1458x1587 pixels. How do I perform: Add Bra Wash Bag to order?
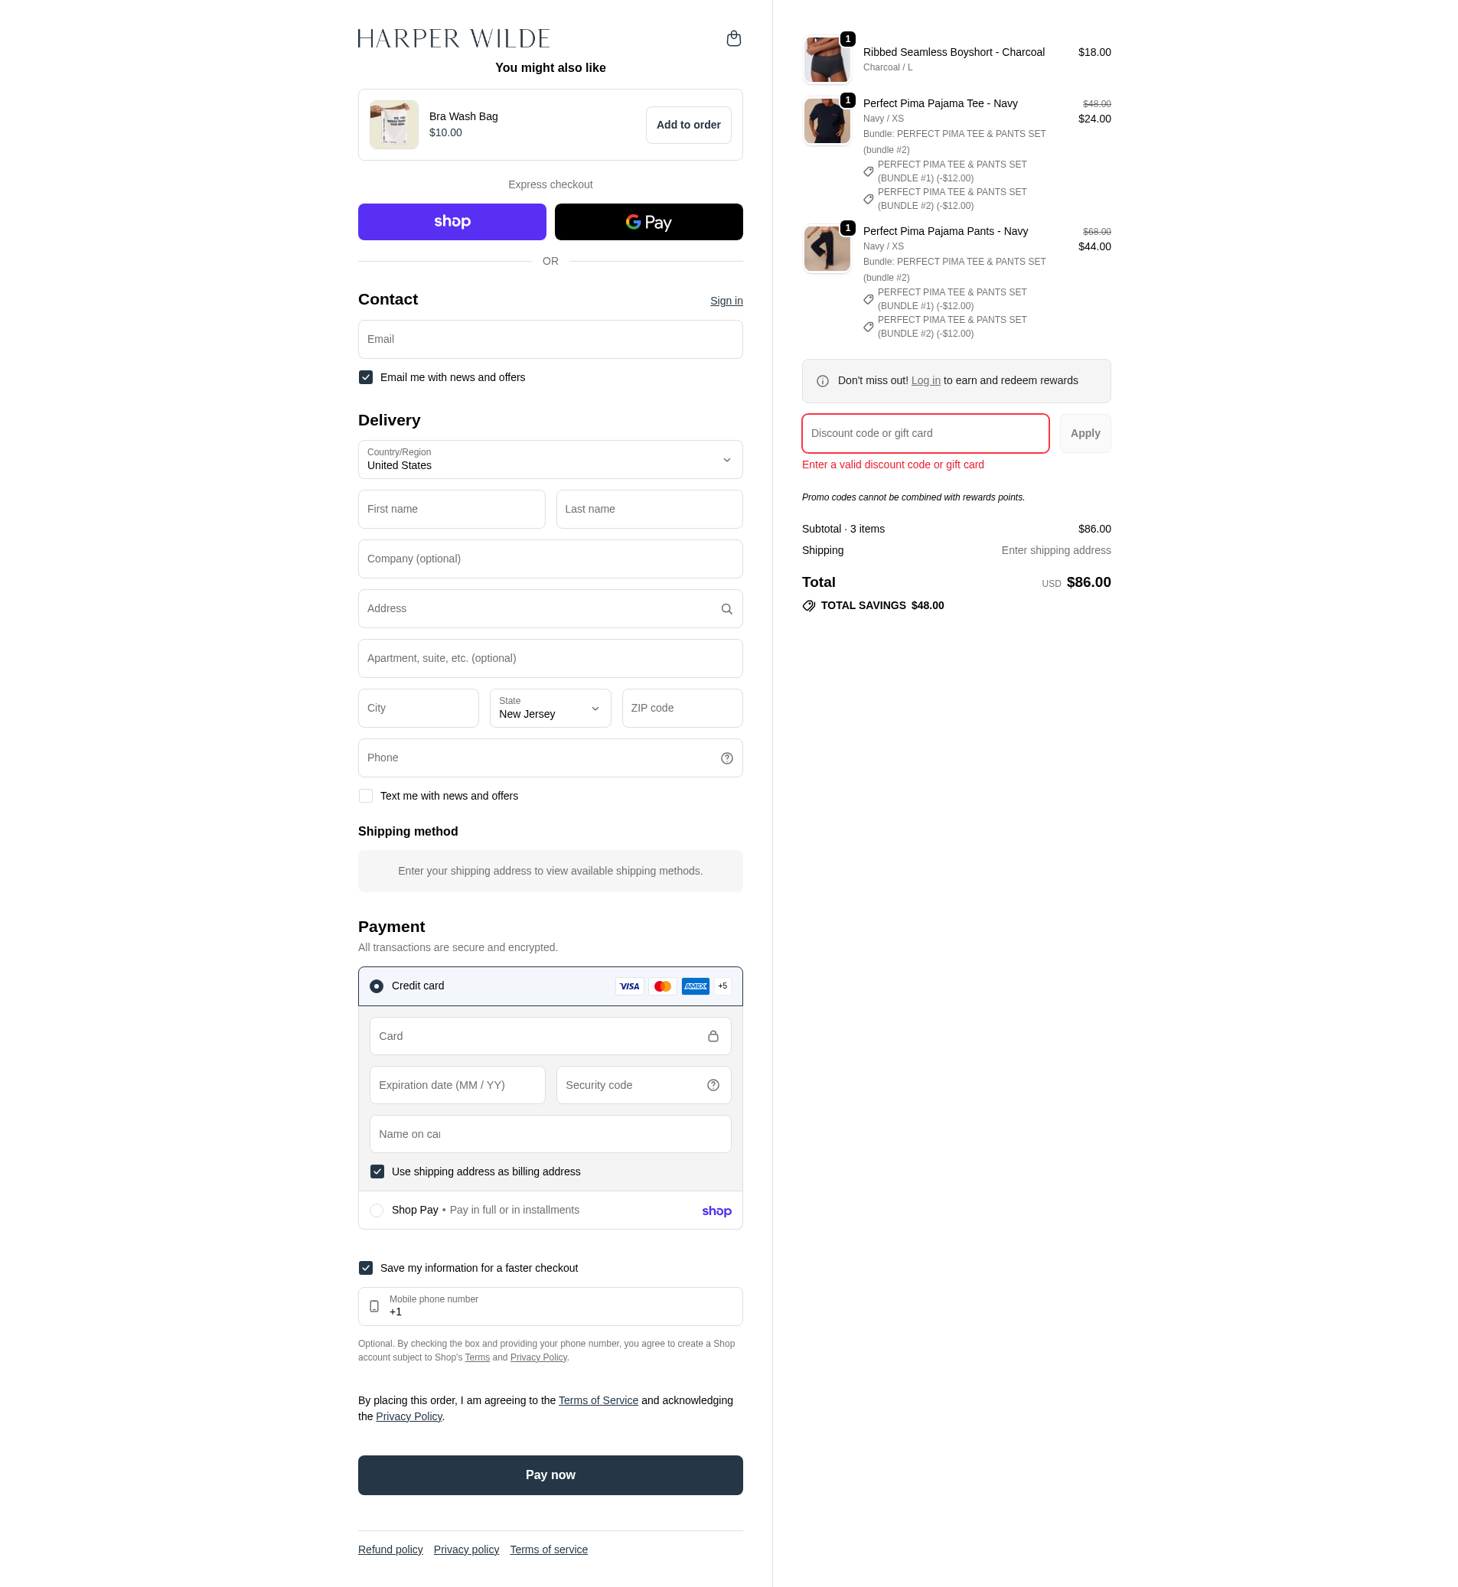(688, 125)
